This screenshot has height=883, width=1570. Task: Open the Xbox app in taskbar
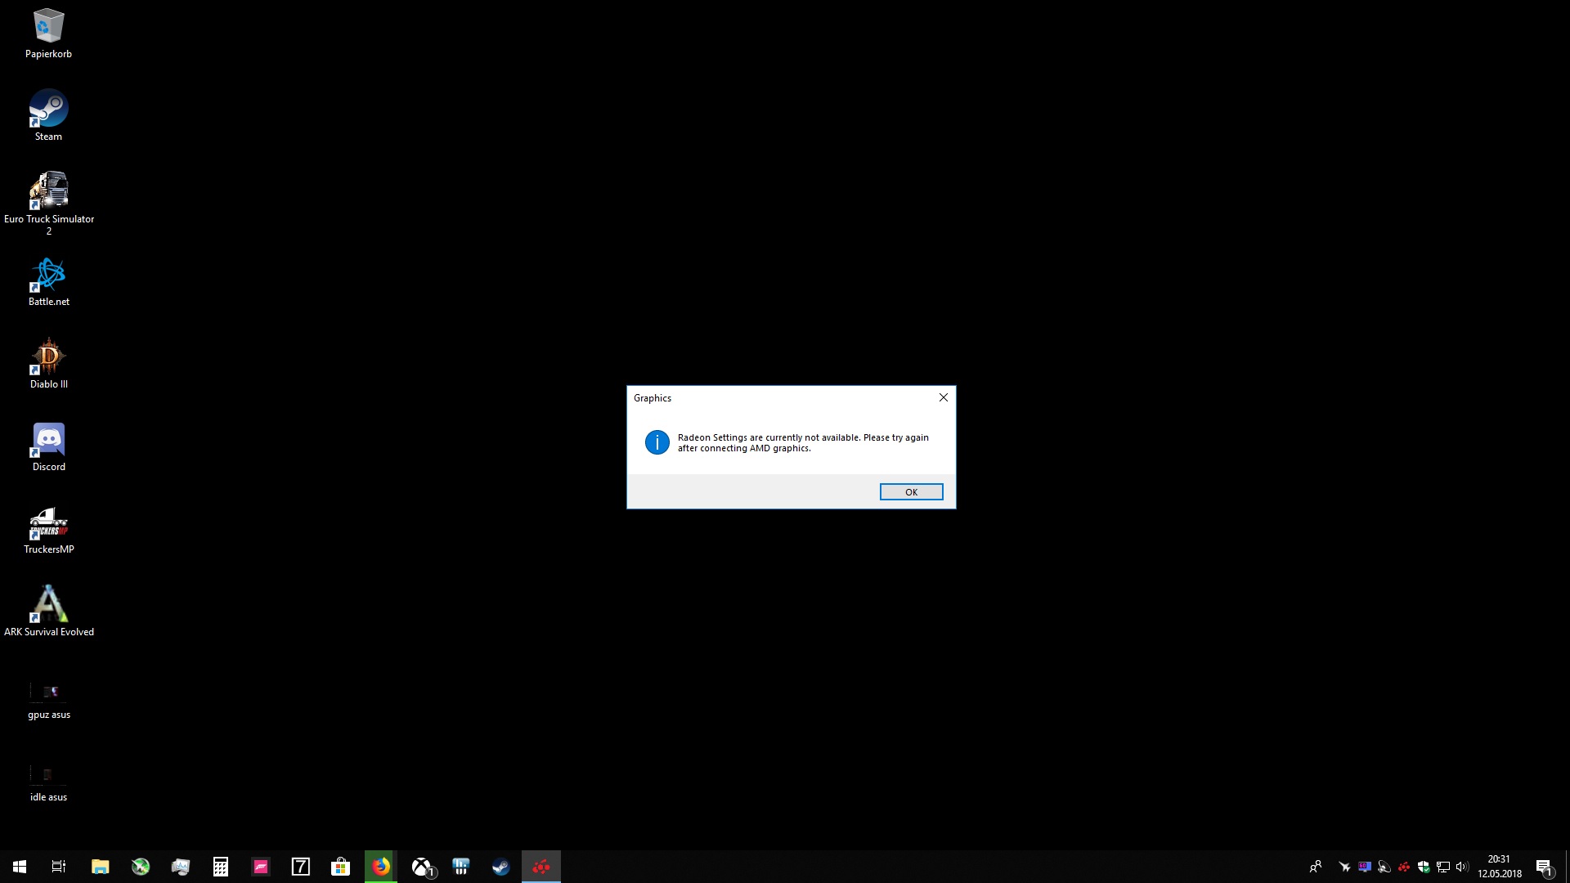click(422, 867)
